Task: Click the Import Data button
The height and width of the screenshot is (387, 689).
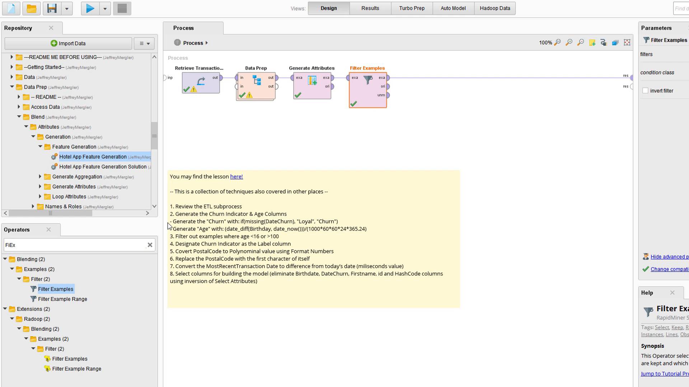Action: coord(68,43)
